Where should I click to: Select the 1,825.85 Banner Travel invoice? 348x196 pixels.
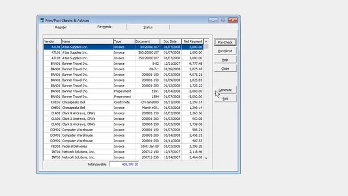123,80
